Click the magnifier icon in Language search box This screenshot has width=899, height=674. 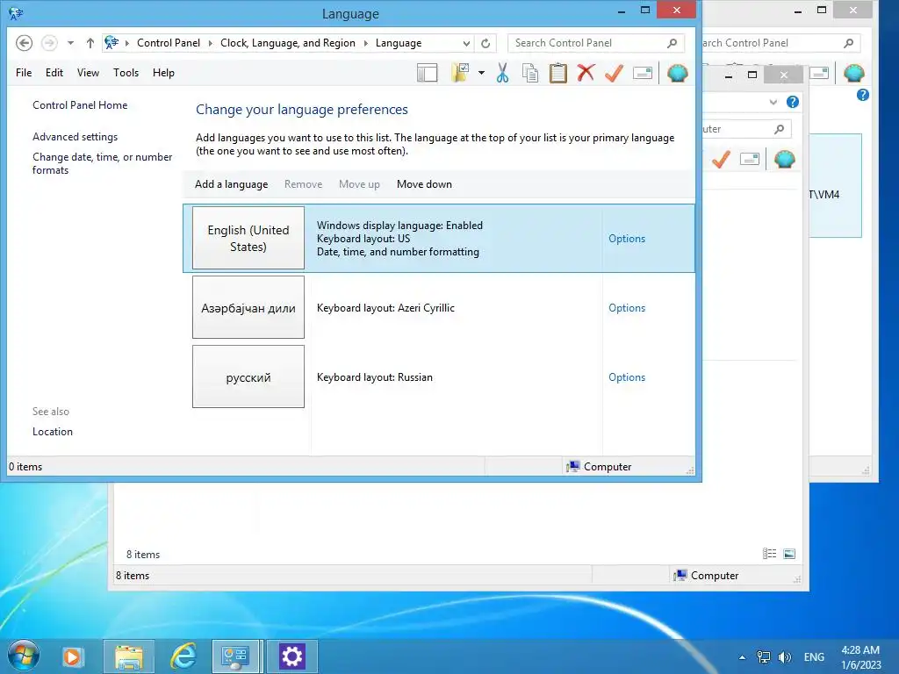672,43
